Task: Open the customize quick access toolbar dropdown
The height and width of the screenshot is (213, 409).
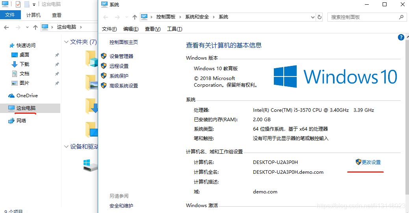Action: pos(34,5)
